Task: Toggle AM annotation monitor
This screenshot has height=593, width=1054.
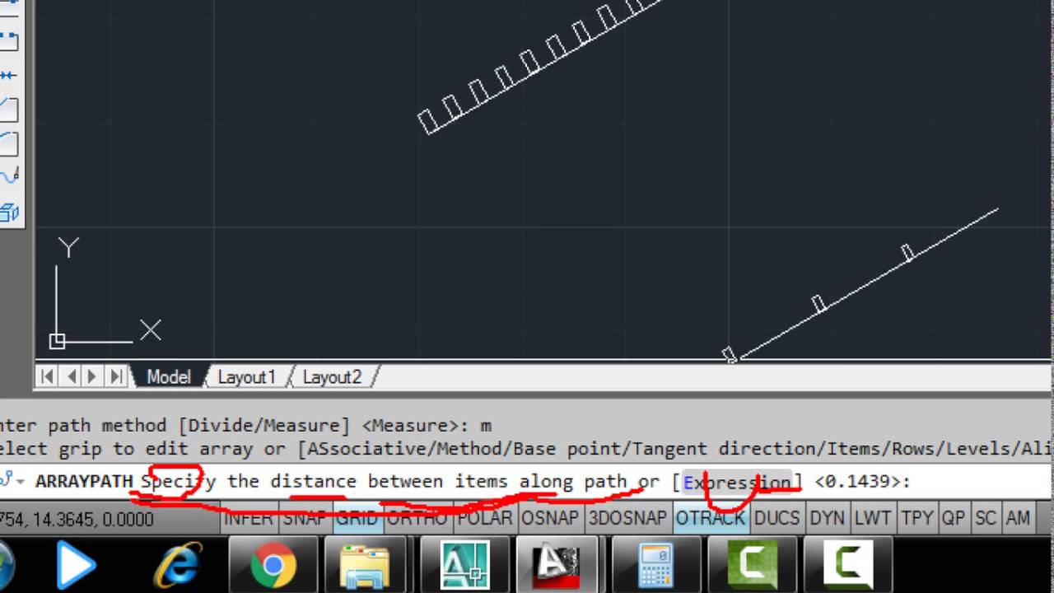Action: click(1018, 519)
